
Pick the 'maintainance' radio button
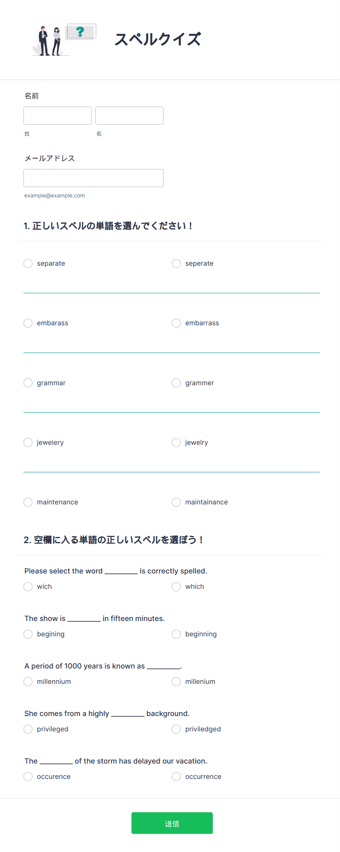pyautogui.click(x=176, y=502)
